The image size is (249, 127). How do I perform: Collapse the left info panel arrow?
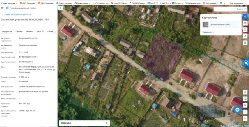click(x=60, y=8)
